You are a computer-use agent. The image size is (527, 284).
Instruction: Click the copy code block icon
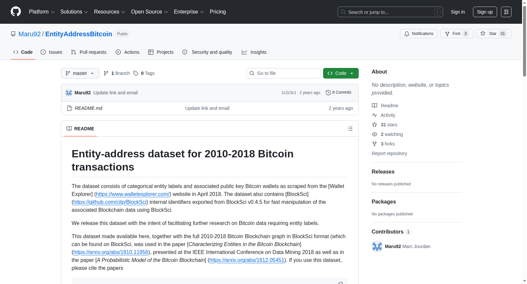pyautogui.click(x=340, y=283)
